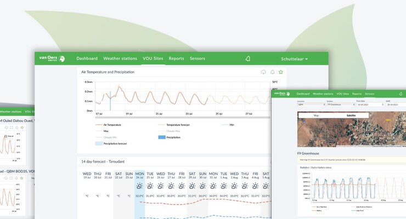Toggle Temperature forecast series in legend

(x=174, y=125)
